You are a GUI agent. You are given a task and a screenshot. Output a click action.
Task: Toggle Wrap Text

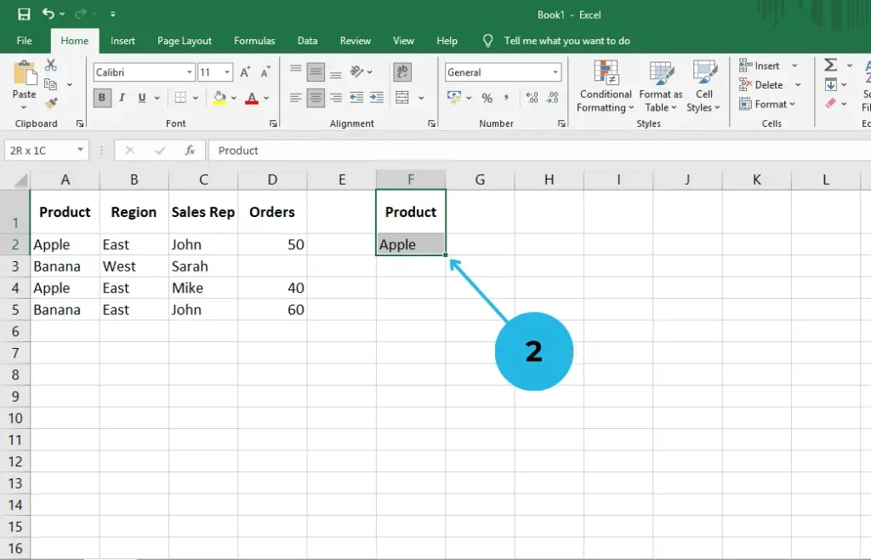402,71
